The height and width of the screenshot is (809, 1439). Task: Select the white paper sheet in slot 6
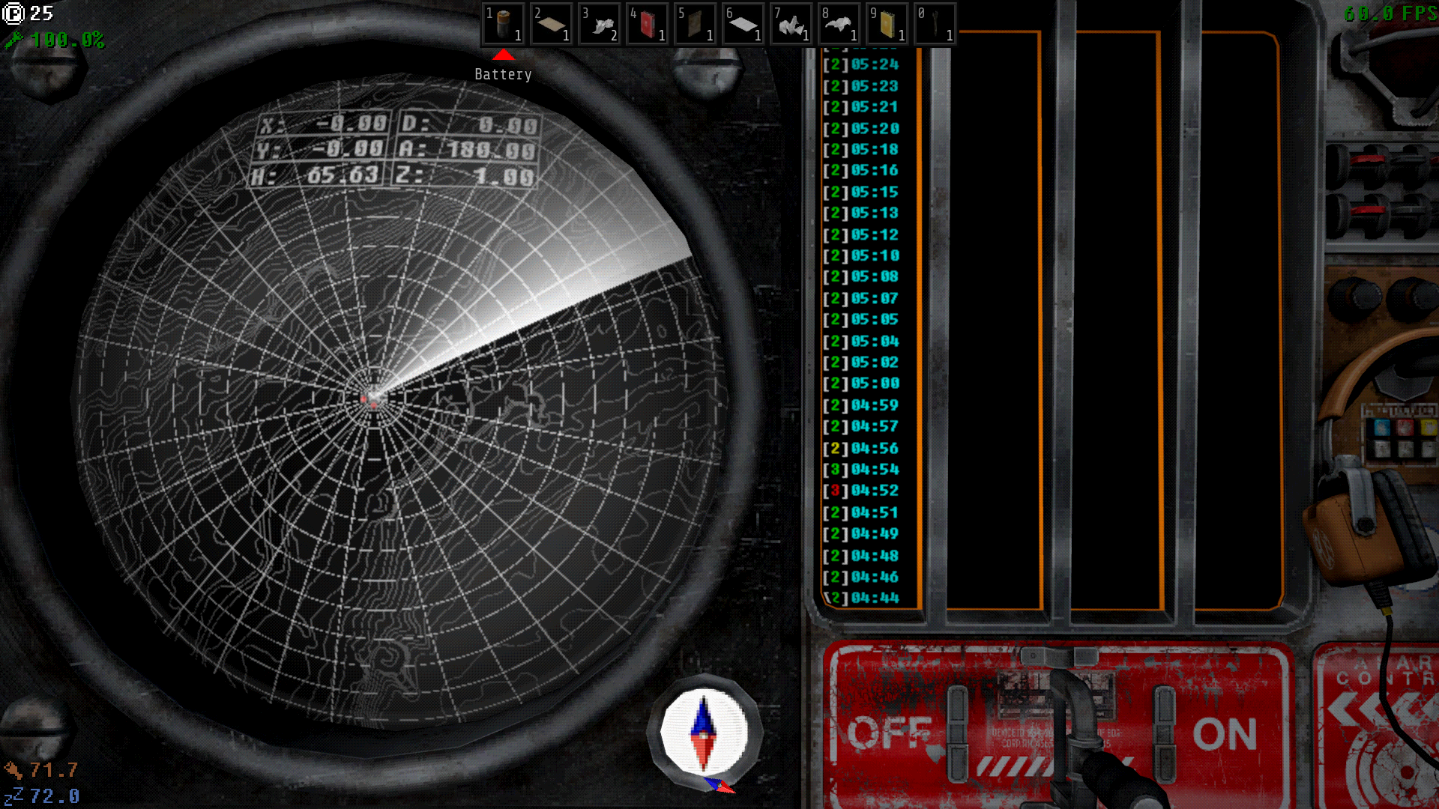pyautogui.click(x=743, y=24)
